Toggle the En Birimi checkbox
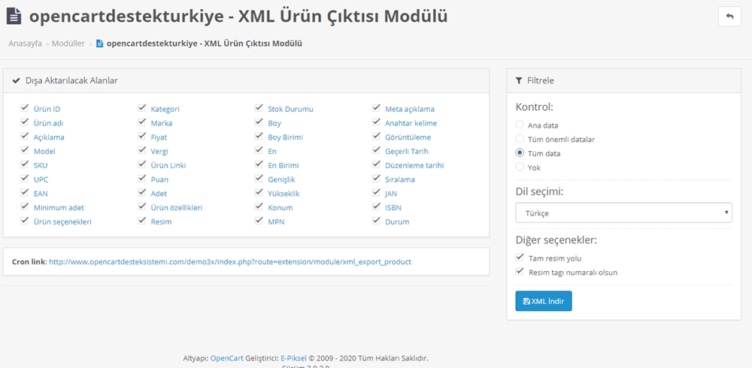 coord(259,164)
